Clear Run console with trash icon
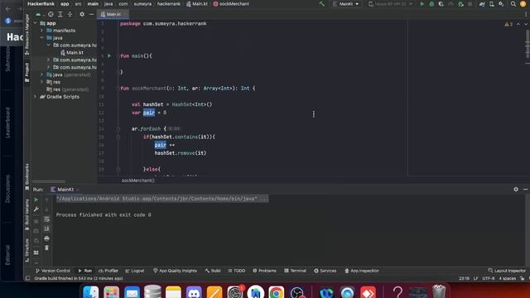 tap(46, 248)
